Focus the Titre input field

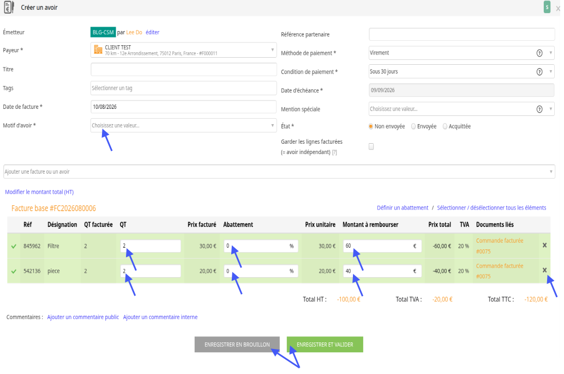[183, 70]
